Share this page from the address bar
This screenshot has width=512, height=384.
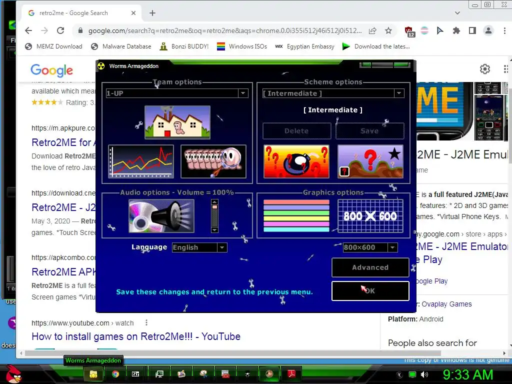[372, 30]
